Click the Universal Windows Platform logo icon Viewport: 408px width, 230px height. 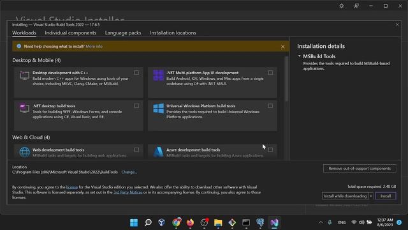[x=159, y=108]
